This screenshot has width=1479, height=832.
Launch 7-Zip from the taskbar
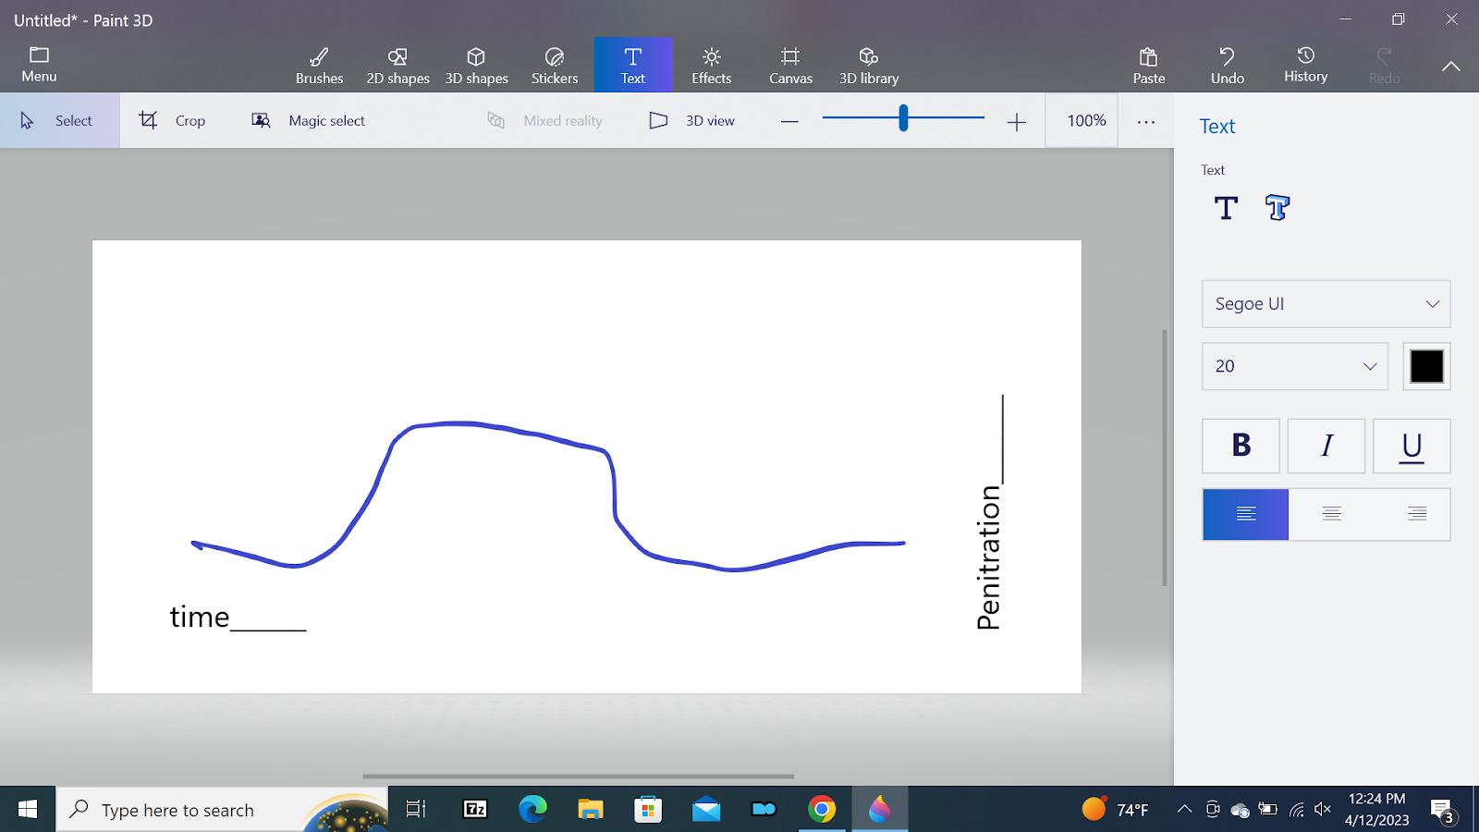point(475,810)
